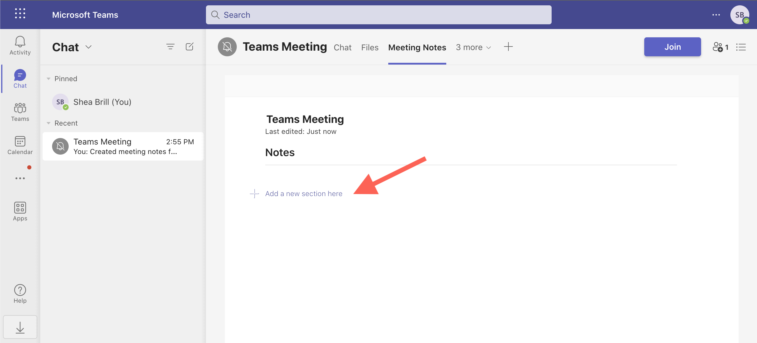
Task: Click the 2:55 PM timestamp
Action: click(x=180, y=142)
